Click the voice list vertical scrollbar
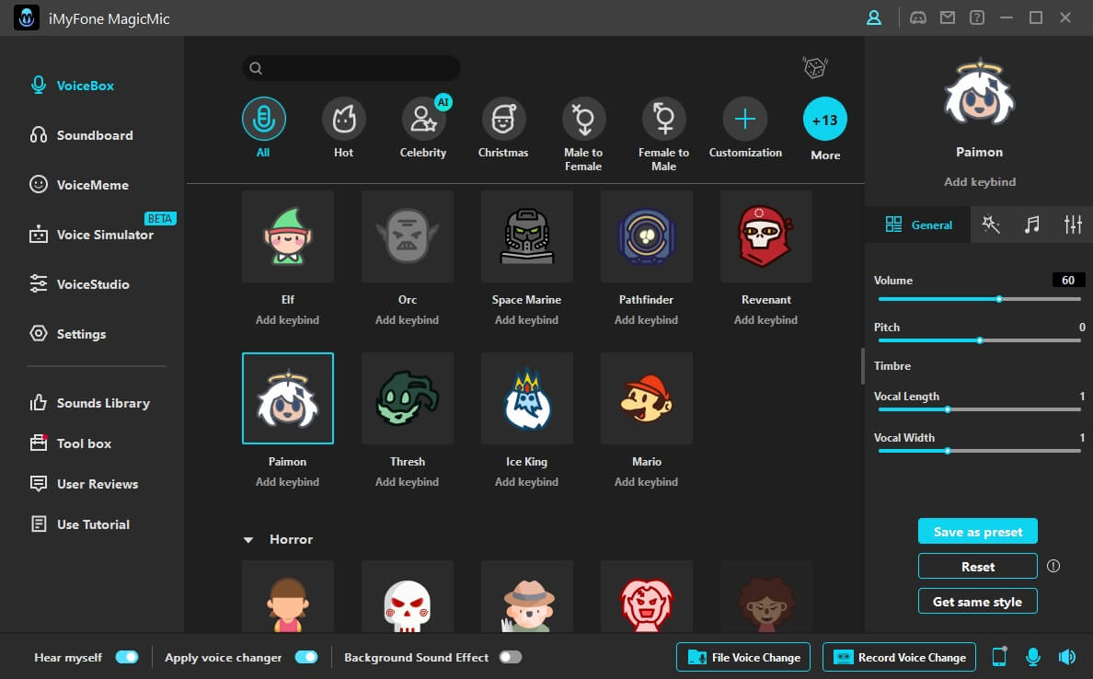 click(x=862, y=366)
